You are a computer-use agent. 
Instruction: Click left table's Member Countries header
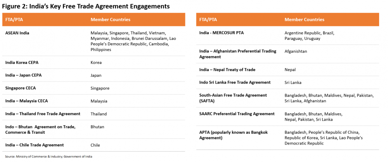[110, 19]
